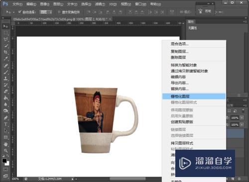
Task: Open the 图层(L) menu
Action: point(58,4)
